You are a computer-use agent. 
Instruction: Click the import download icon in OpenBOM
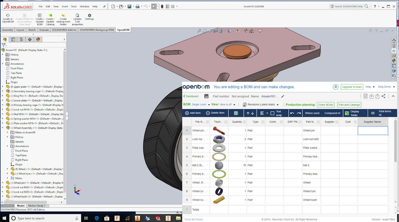[x=371, y=96]
